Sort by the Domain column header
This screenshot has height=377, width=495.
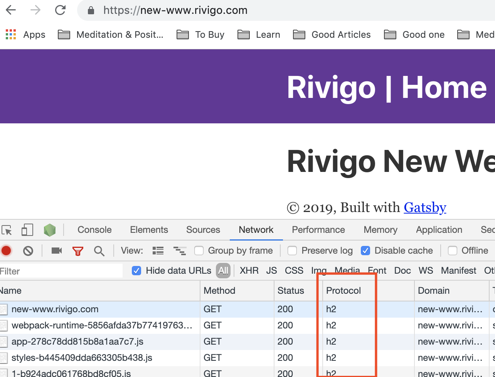(x=451, y=291)
